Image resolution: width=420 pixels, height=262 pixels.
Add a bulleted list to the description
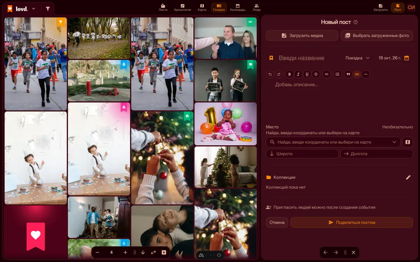(338, 75)
